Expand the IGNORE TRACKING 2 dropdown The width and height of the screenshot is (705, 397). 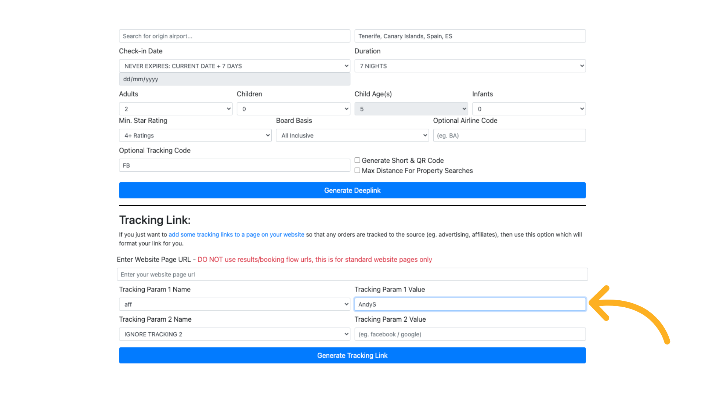coord(234,334)
